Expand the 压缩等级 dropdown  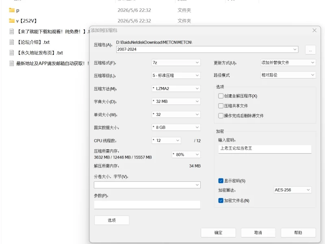pyautogui.click(x=176, y=76)
